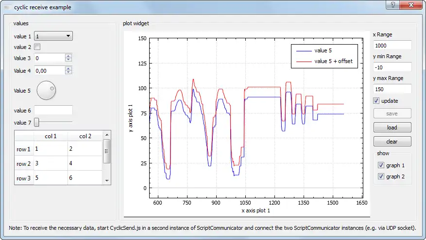Uncheck the update checkbox
This screenshot has width=426, height=240.
click(376, 101)
